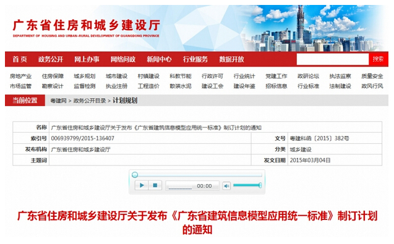The width and height of the screenshot is (394, 244).
Task: Open the 行业服务 menu
Action: point(195,59)
